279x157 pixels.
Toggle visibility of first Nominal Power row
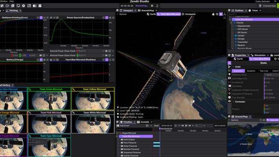pyautogui.click(x=106, y=51)
